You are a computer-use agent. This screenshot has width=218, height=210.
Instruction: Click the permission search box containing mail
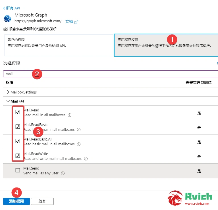(x=110, y=74)
